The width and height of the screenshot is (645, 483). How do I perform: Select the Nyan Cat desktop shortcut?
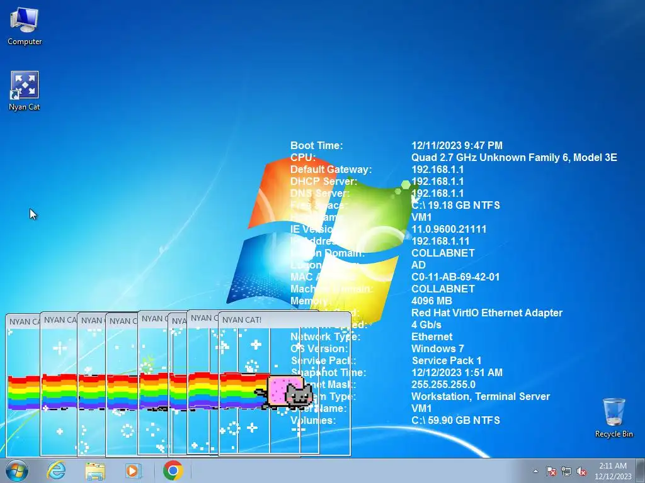(25, 91)
